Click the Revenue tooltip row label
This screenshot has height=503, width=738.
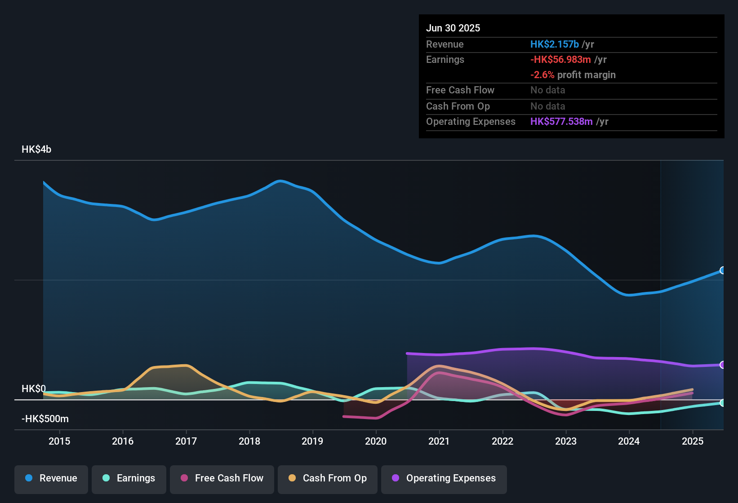[445, 44]
